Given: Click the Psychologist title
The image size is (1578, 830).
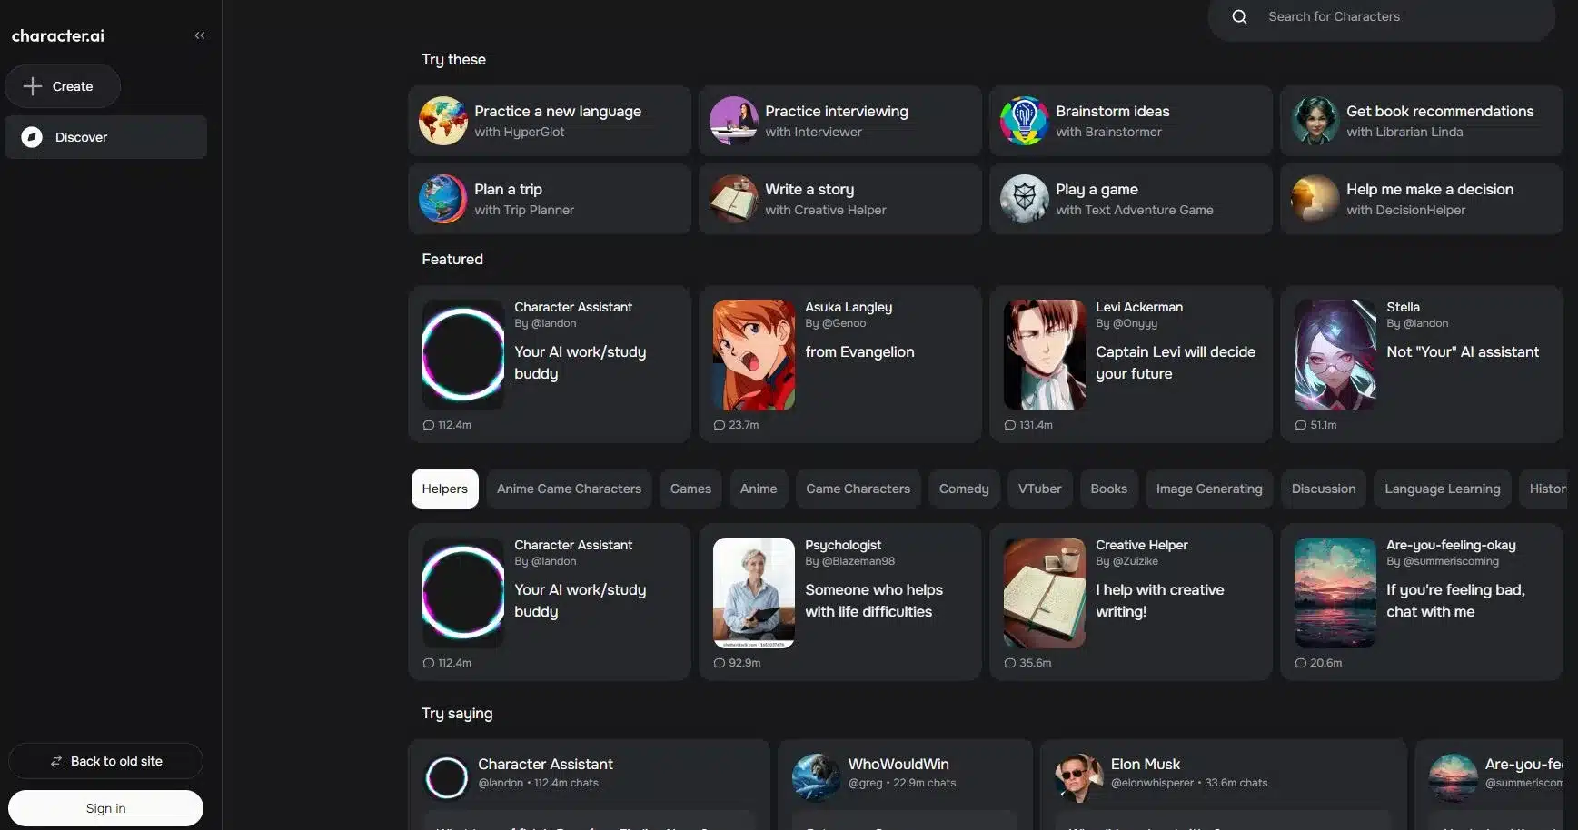Looking at the screenshot, I should click(x=843, y=545).
